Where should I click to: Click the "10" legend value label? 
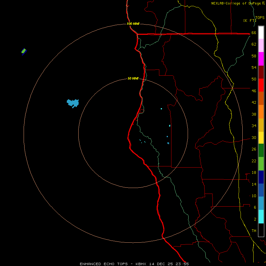(x=254, y=196)
